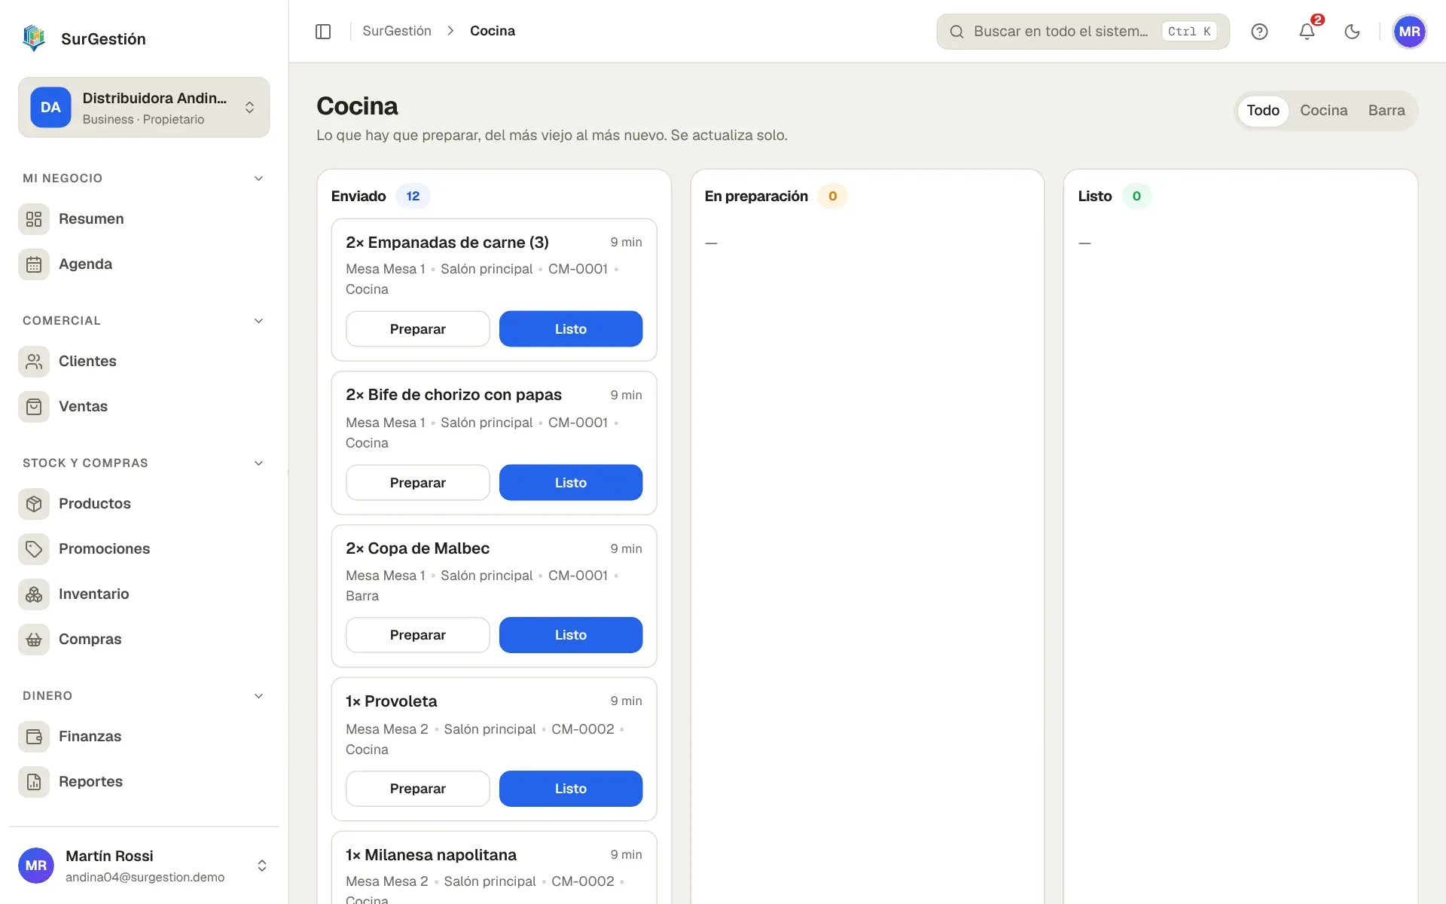Click the Productos box icon
1446x904 pixels.
pos(34,504)
